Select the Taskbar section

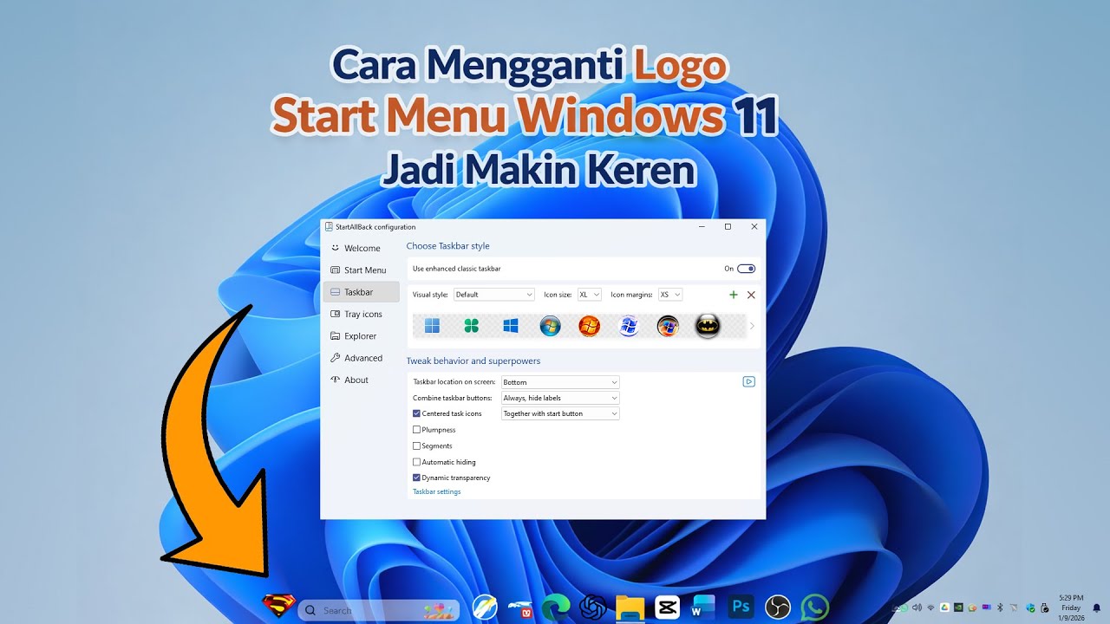pos(361,292)
